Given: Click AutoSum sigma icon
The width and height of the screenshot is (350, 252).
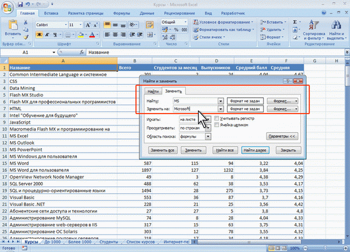Looking at the screenshot, I should 295,22.
